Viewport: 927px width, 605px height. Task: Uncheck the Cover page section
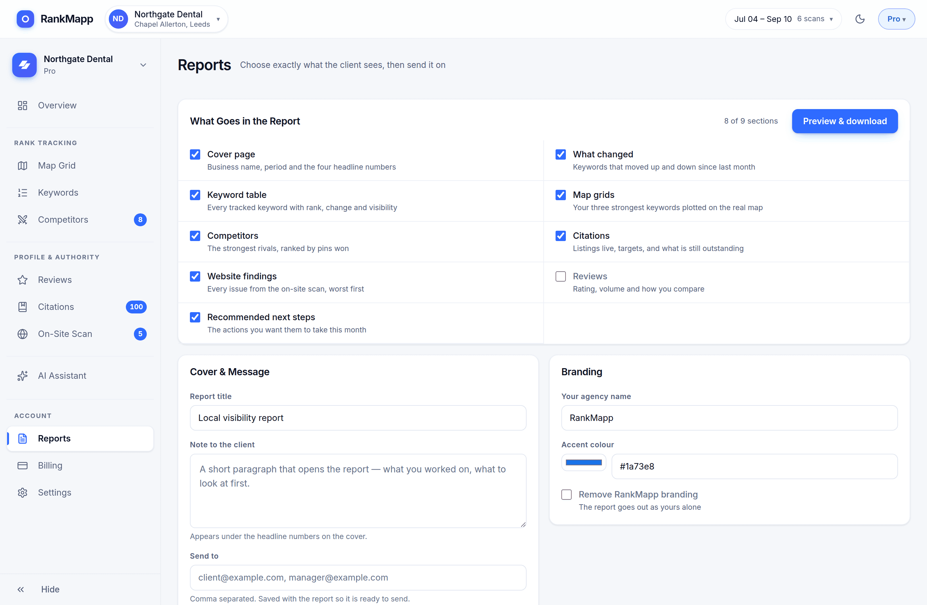point(195,154)
